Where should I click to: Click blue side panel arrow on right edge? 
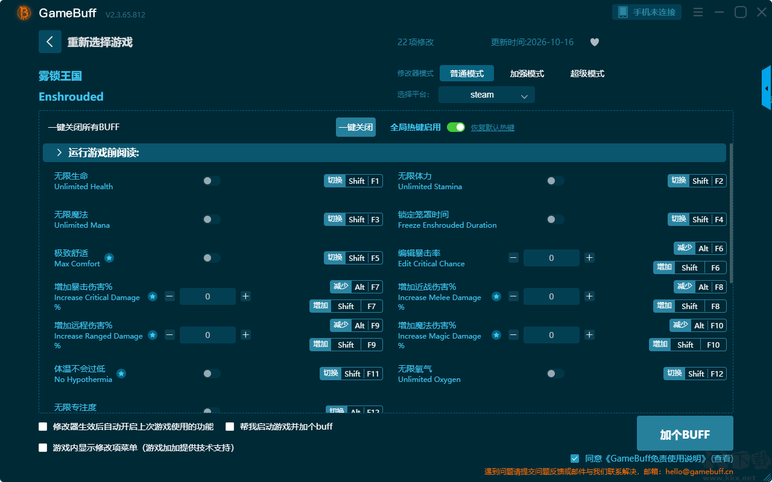[767, 88]
